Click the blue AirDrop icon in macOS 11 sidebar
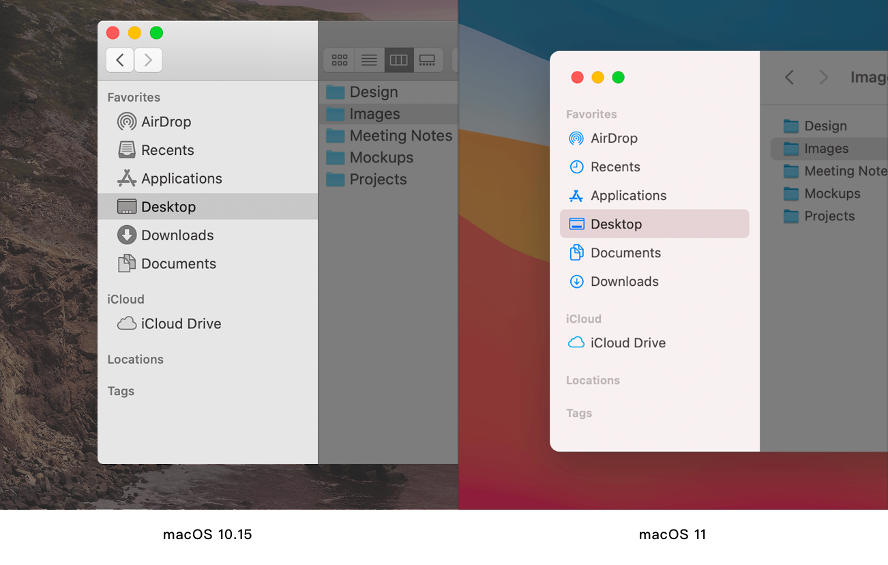Screen dimensions: 888x565 (576, 139)
